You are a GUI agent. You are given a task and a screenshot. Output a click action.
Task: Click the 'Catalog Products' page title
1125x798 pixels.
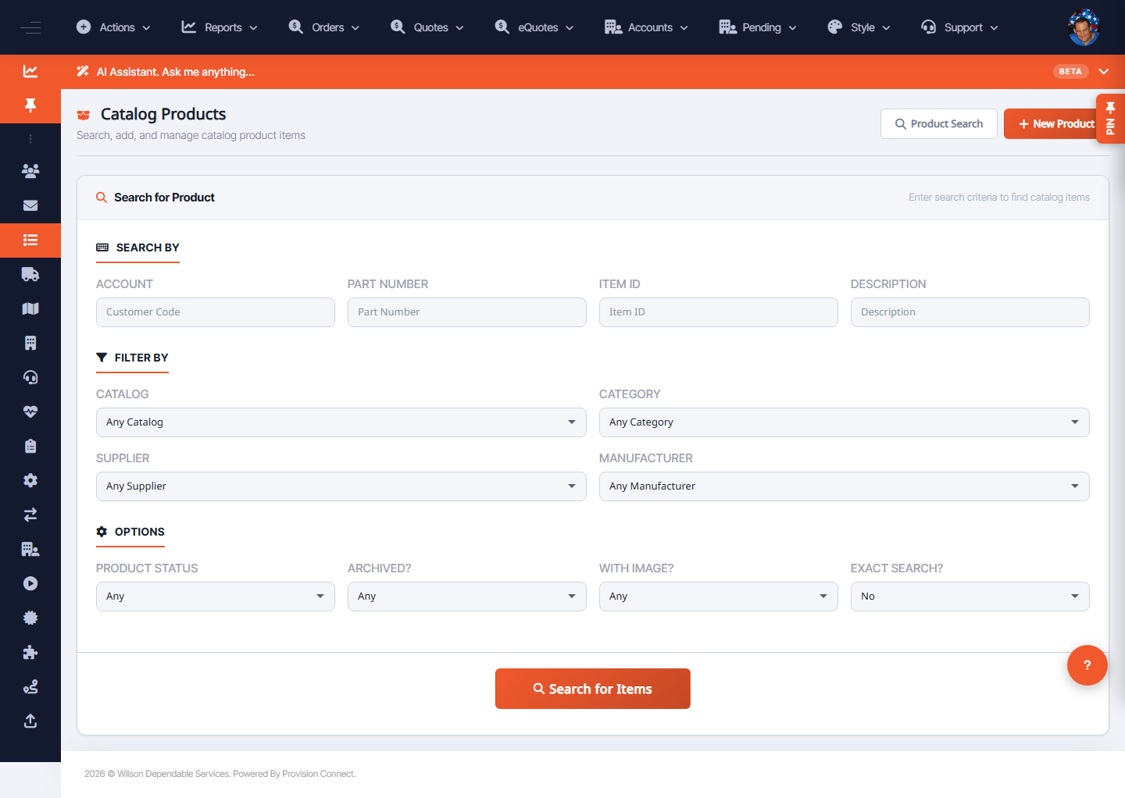pos(163,114)
